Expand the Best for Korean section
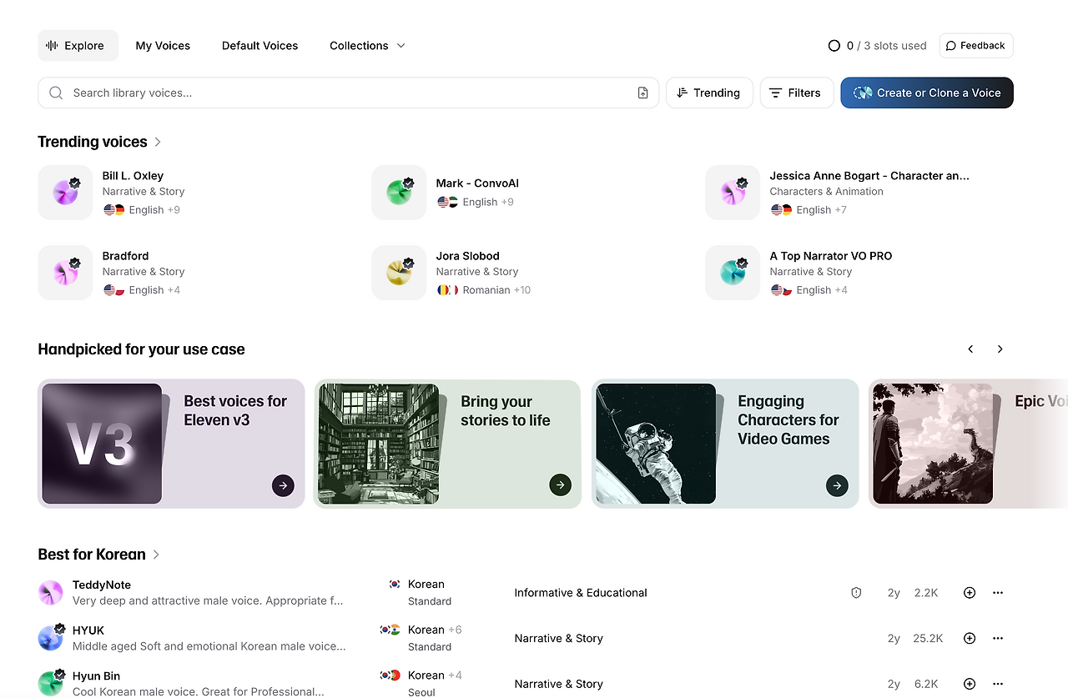Image resolution: width=1068 pixels, height=698 pixels. coord(156,555)
